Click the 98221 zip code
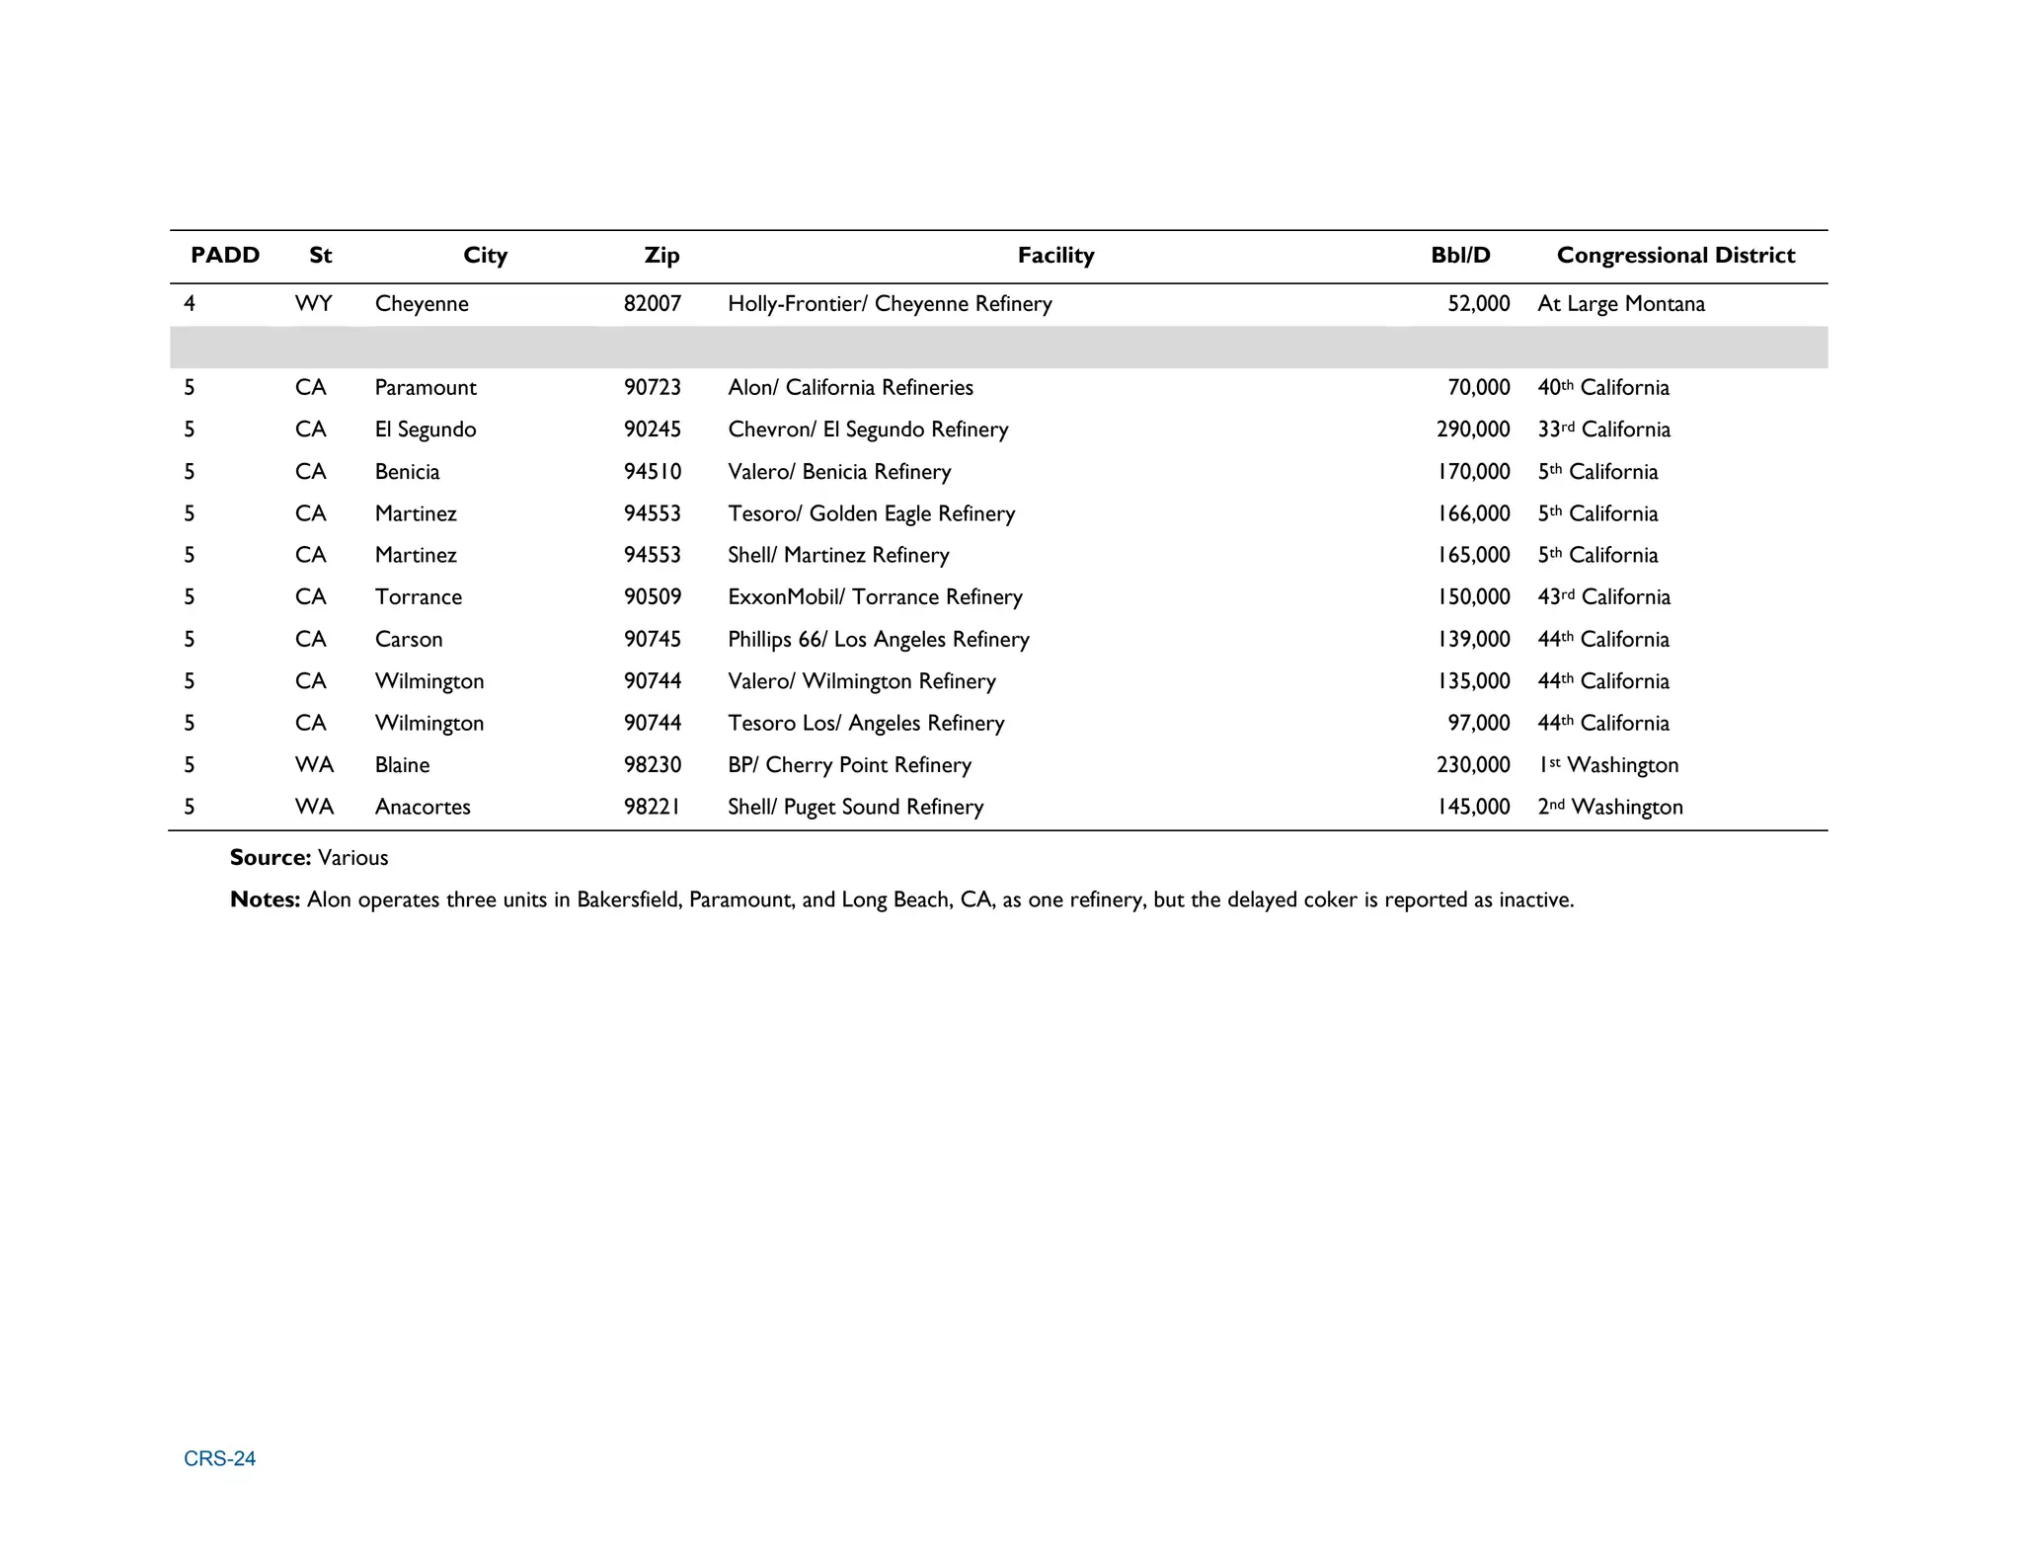2022x1562 pixels. point(652,807)
